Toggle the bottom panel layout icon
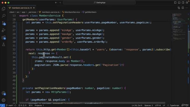The image size is (190, 107). click(x=179, y=3)
